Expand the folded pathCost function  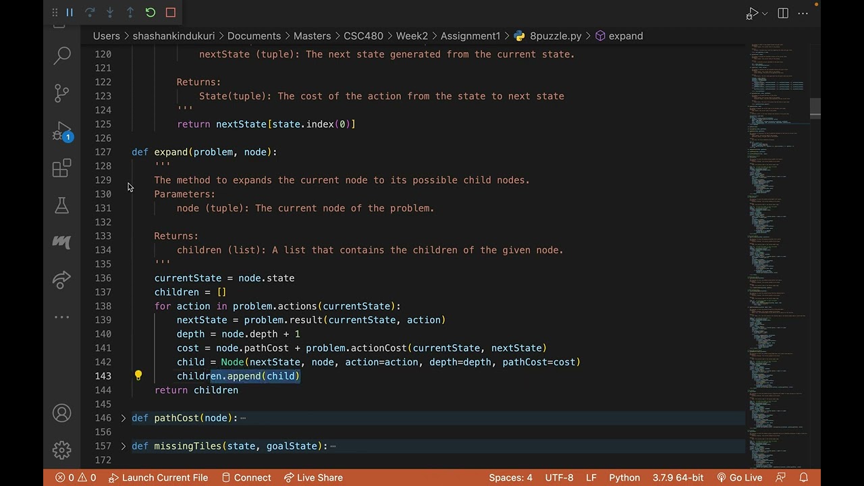[123, 418]
